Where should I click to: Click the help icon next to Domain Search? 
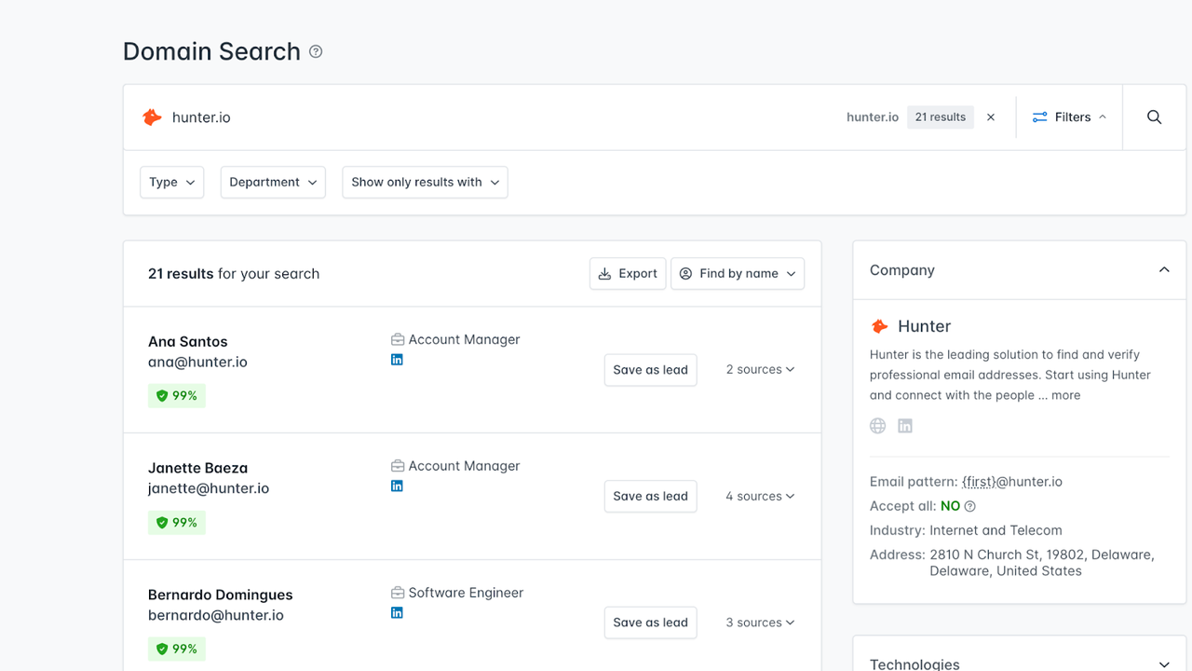point(315,51)
